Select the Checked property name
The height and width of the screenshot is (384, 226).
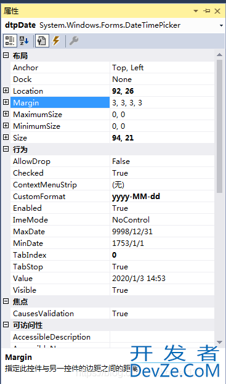28,173
